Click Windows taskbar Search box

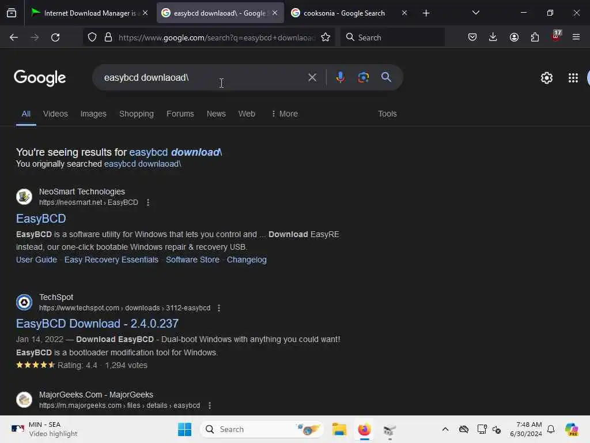coord(262,429)
